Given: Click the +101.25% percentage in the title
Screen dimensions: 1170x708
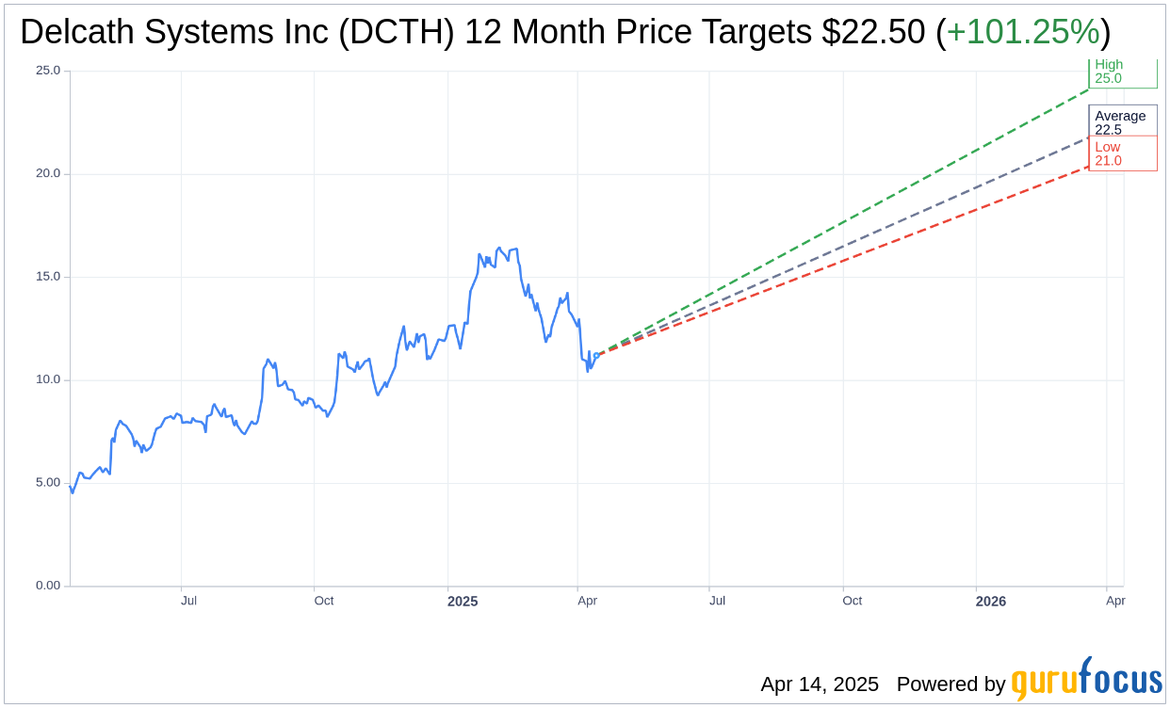Looking at the screenshot, I should [1023, 33].
